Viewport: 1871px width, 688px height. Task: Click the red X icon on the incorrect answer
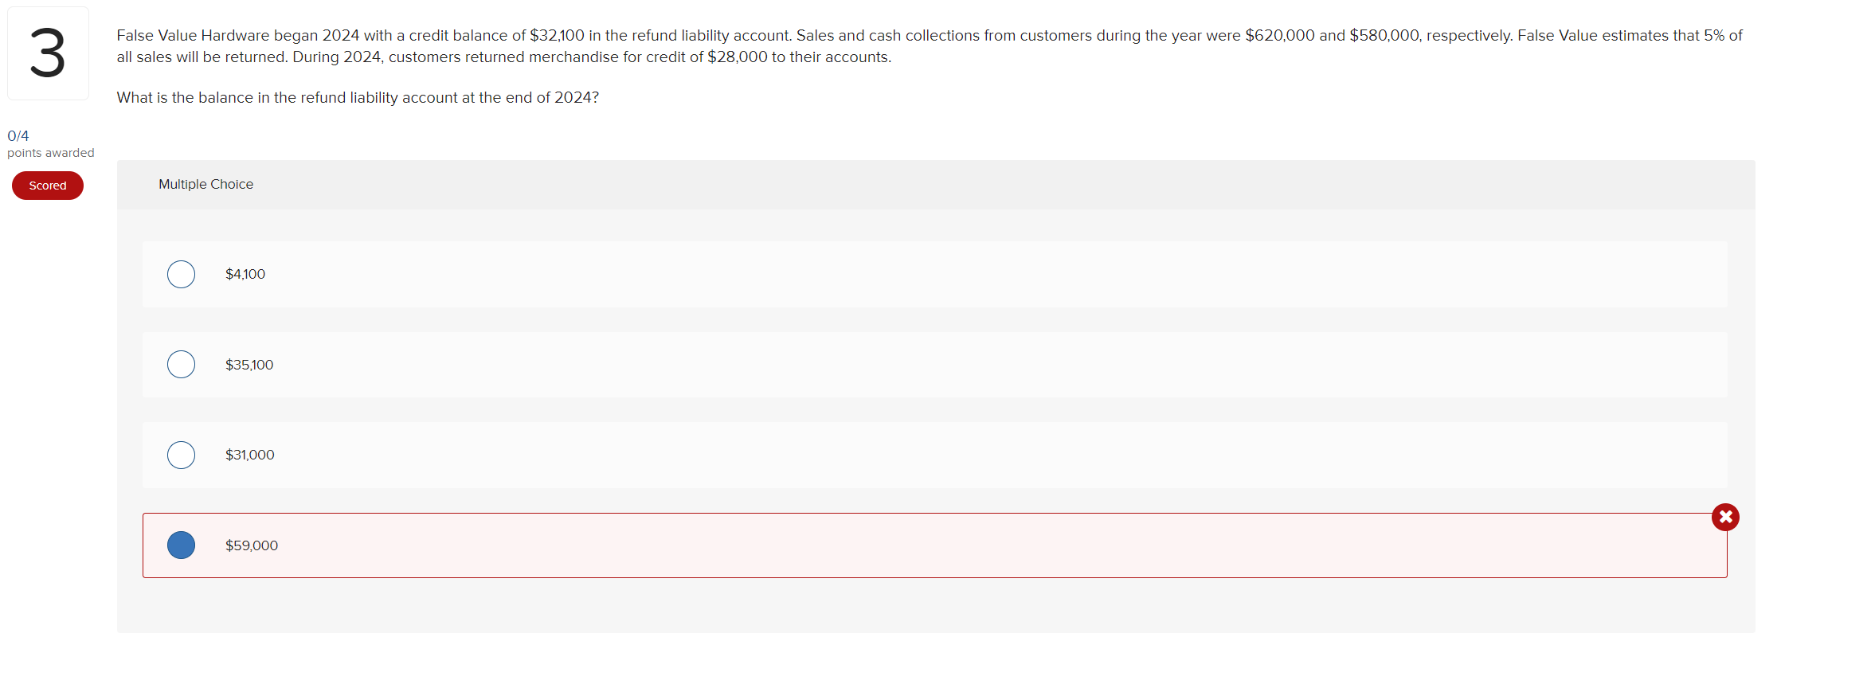(x=1725, y=517)
